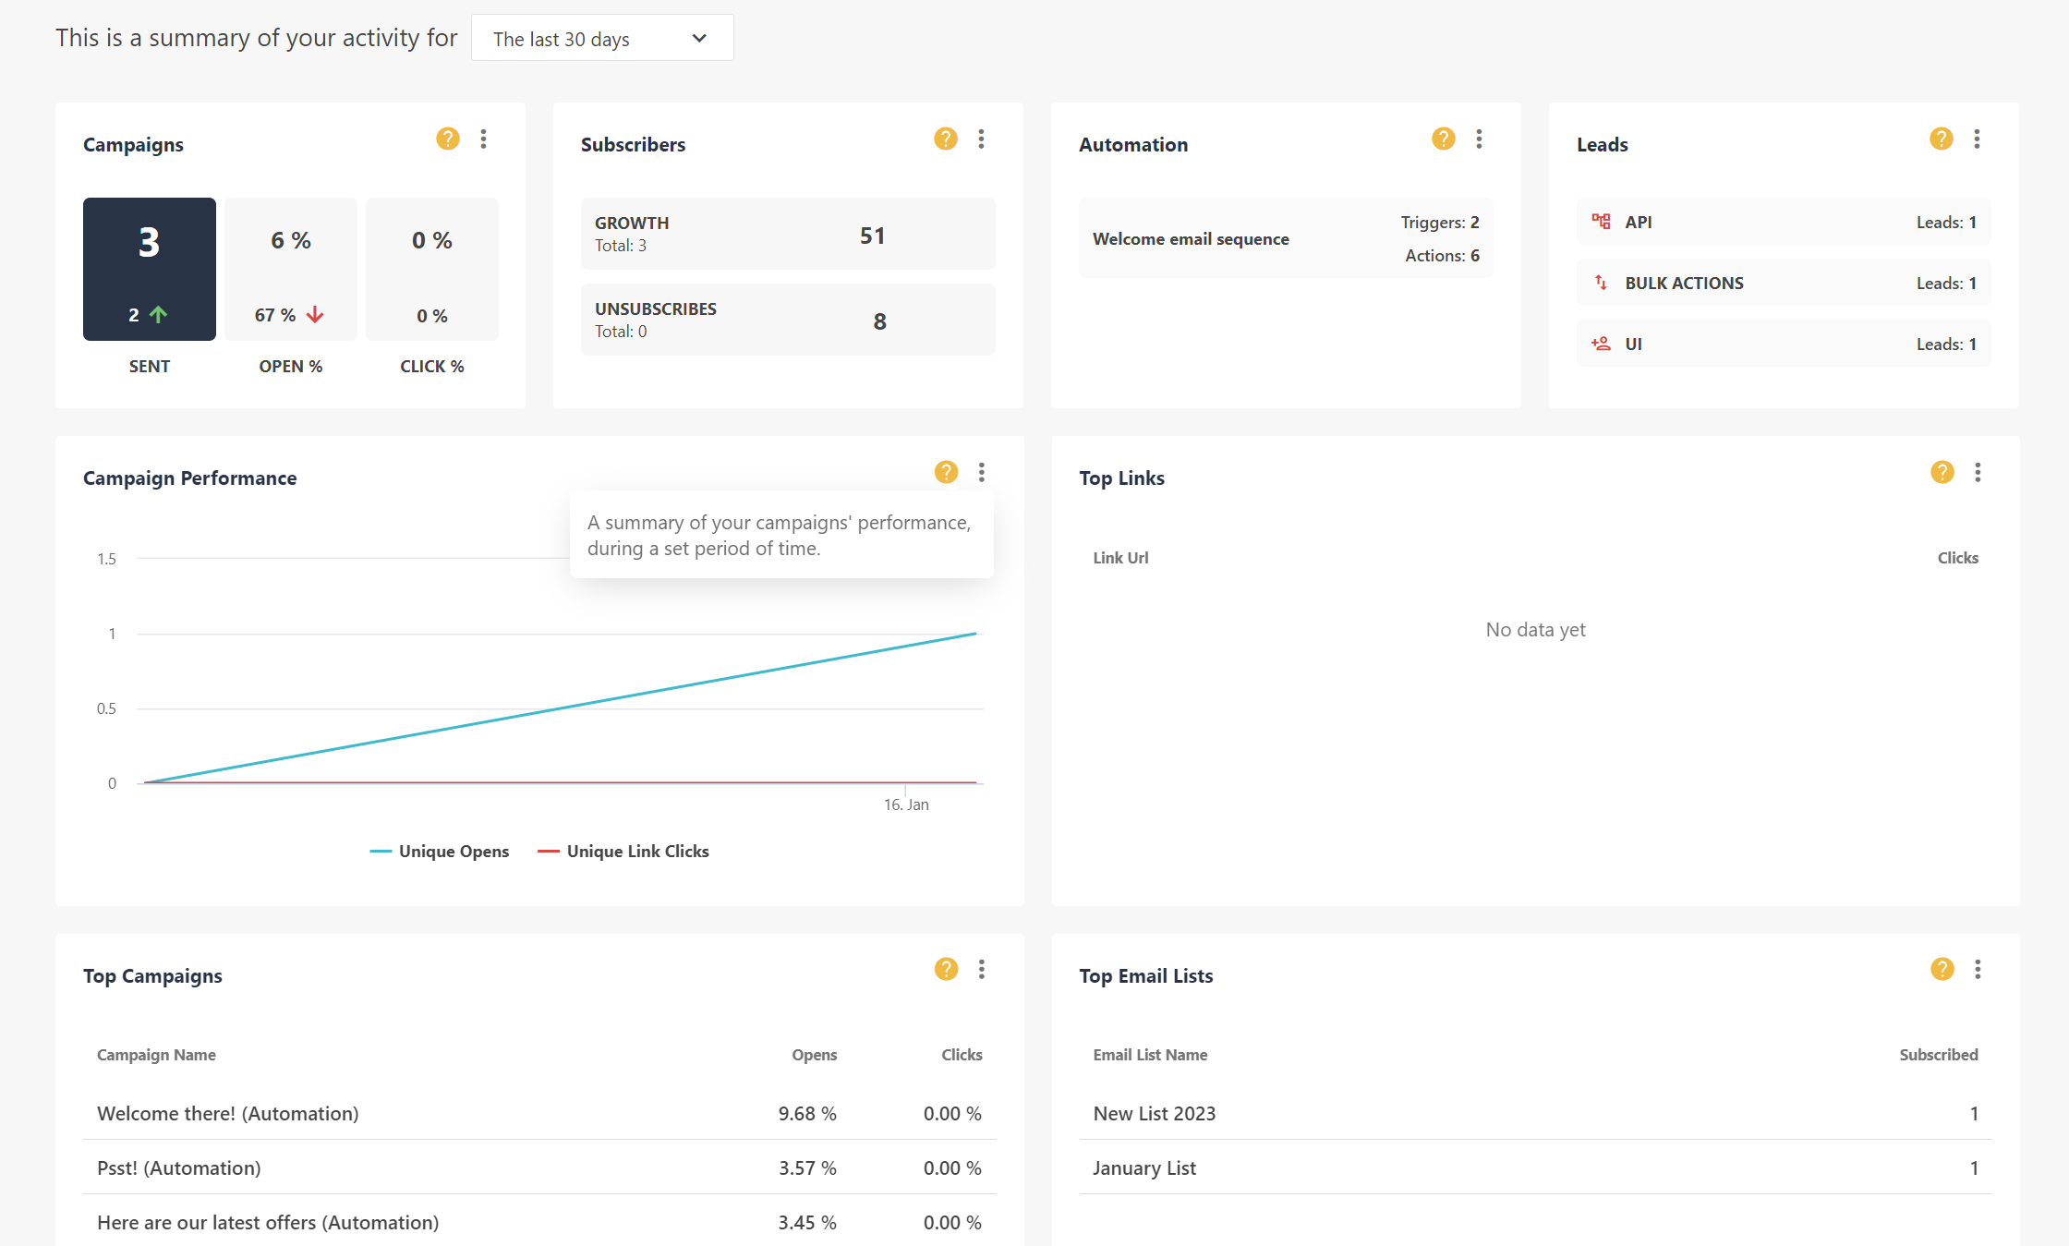Screen dimensions: 2069x1246
Task: Select the SENT campaigns stat card
Action: (x=149, y=269)
